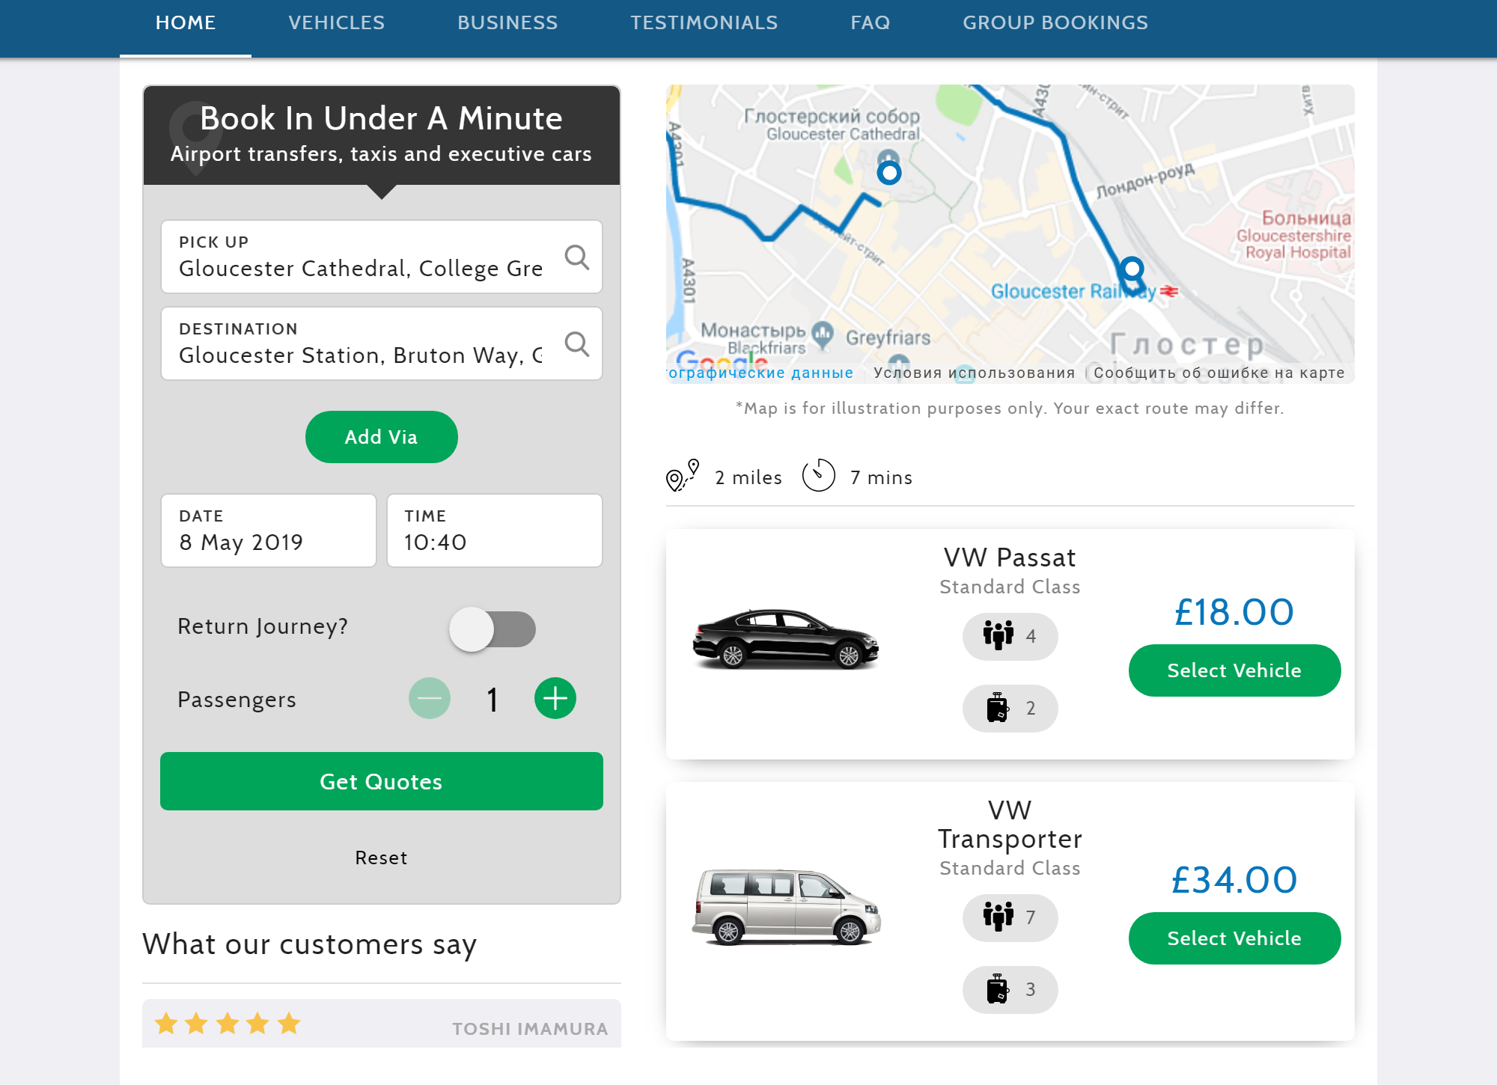Select Vehicle for the VW Passat
The height and width of the screenshot is (1085, 1497).
(x=1234, y=670)
